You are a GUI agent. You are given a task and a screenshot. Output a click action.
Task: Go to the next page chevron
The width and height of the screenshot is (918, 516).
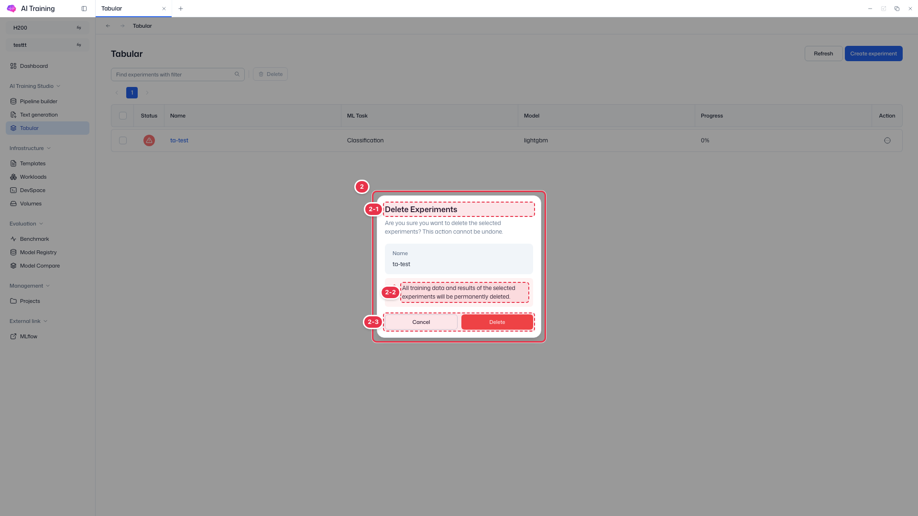pos(147,93)
